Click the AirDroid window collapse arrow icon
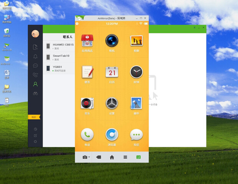The height and width of the screenshot is (184, 238). (195, 28)
